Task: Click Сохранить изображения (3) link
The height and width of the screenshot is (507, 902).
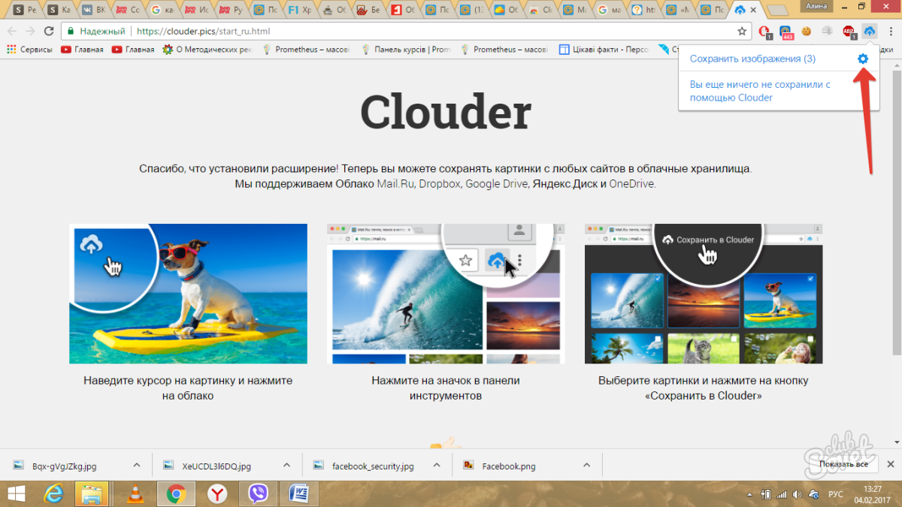Action: point(752,59)
